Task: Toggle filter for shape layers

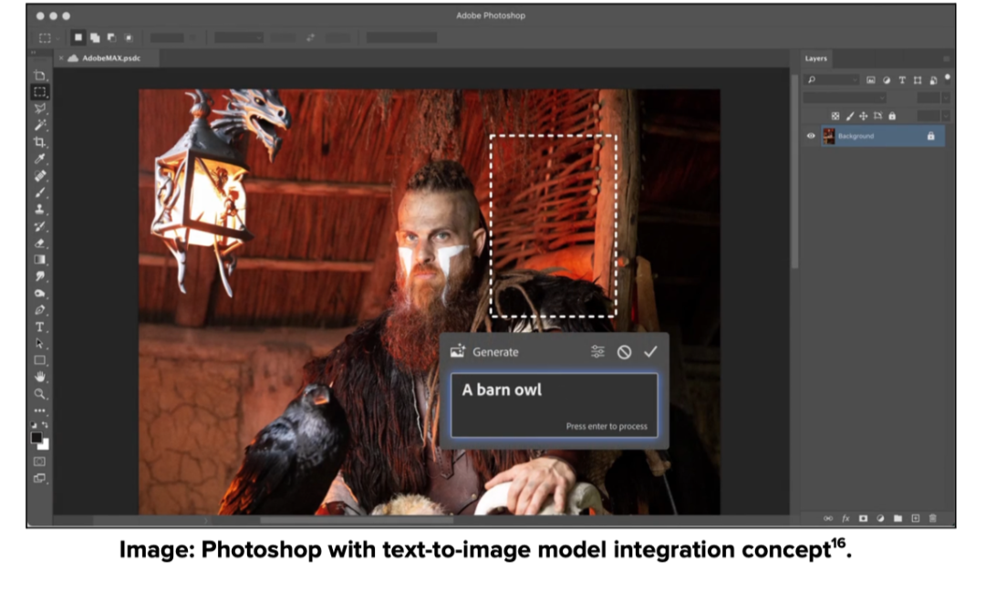Action: tap(918, 79)
